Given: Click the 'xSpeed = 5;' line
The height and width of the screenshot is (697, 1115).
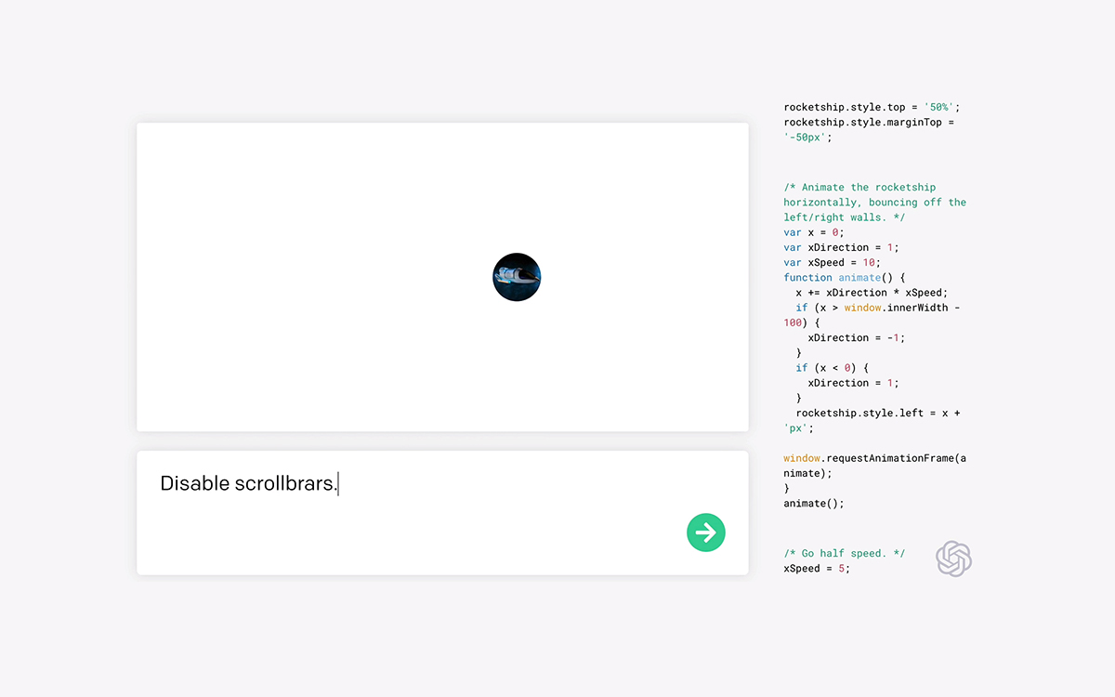Looking at the screenshot, I should point(816,568).
